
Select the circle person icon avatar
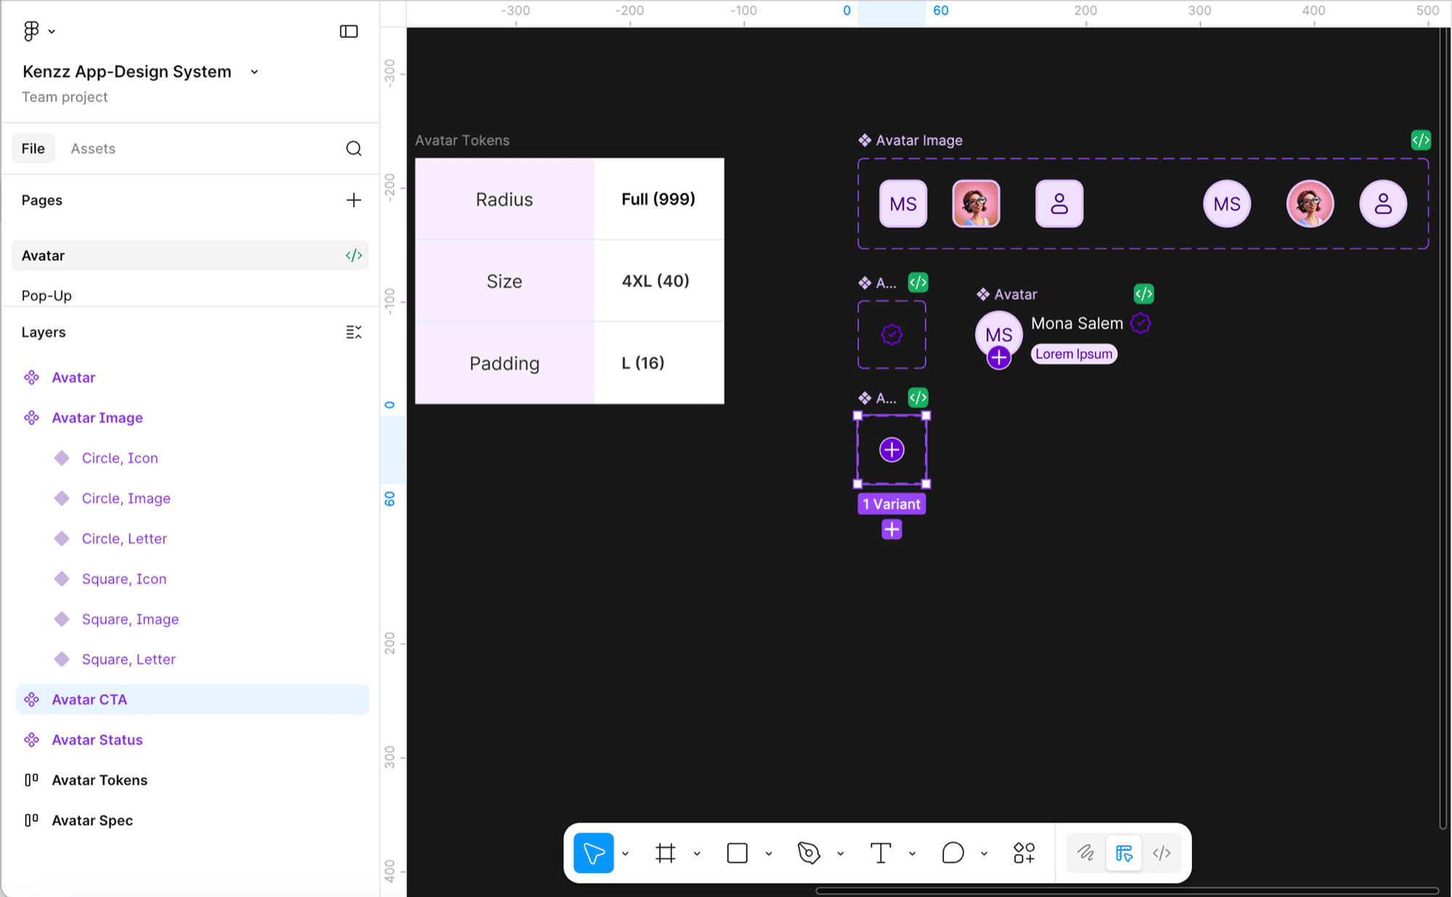click(x=1383, y=204)
